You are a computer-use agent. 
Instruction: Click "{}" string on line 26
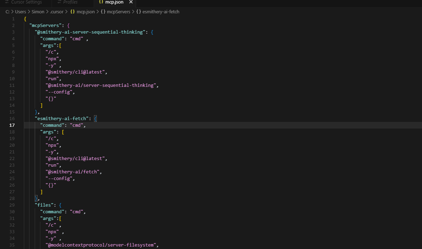tap(51, 185)
